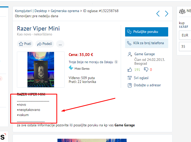Click the NBS emblem icon near kup
The height and width of the screenshot is (142, 191).
[x=182, y=12]
